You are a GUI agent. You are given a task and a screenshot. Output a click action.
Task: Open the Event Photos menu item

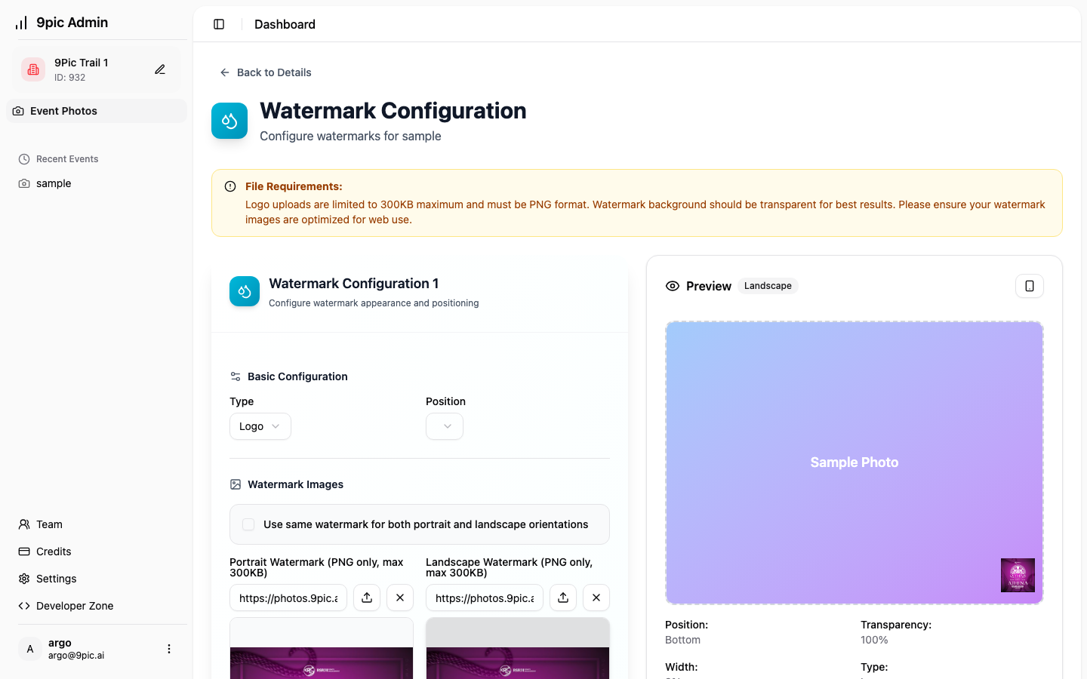(x=63, y=111)
